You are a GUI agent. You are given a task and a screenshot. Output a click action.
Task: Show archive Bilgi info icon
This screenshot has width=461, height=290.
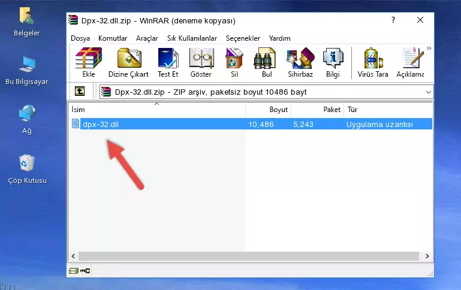pyautogui.click(x=333, y=58)
